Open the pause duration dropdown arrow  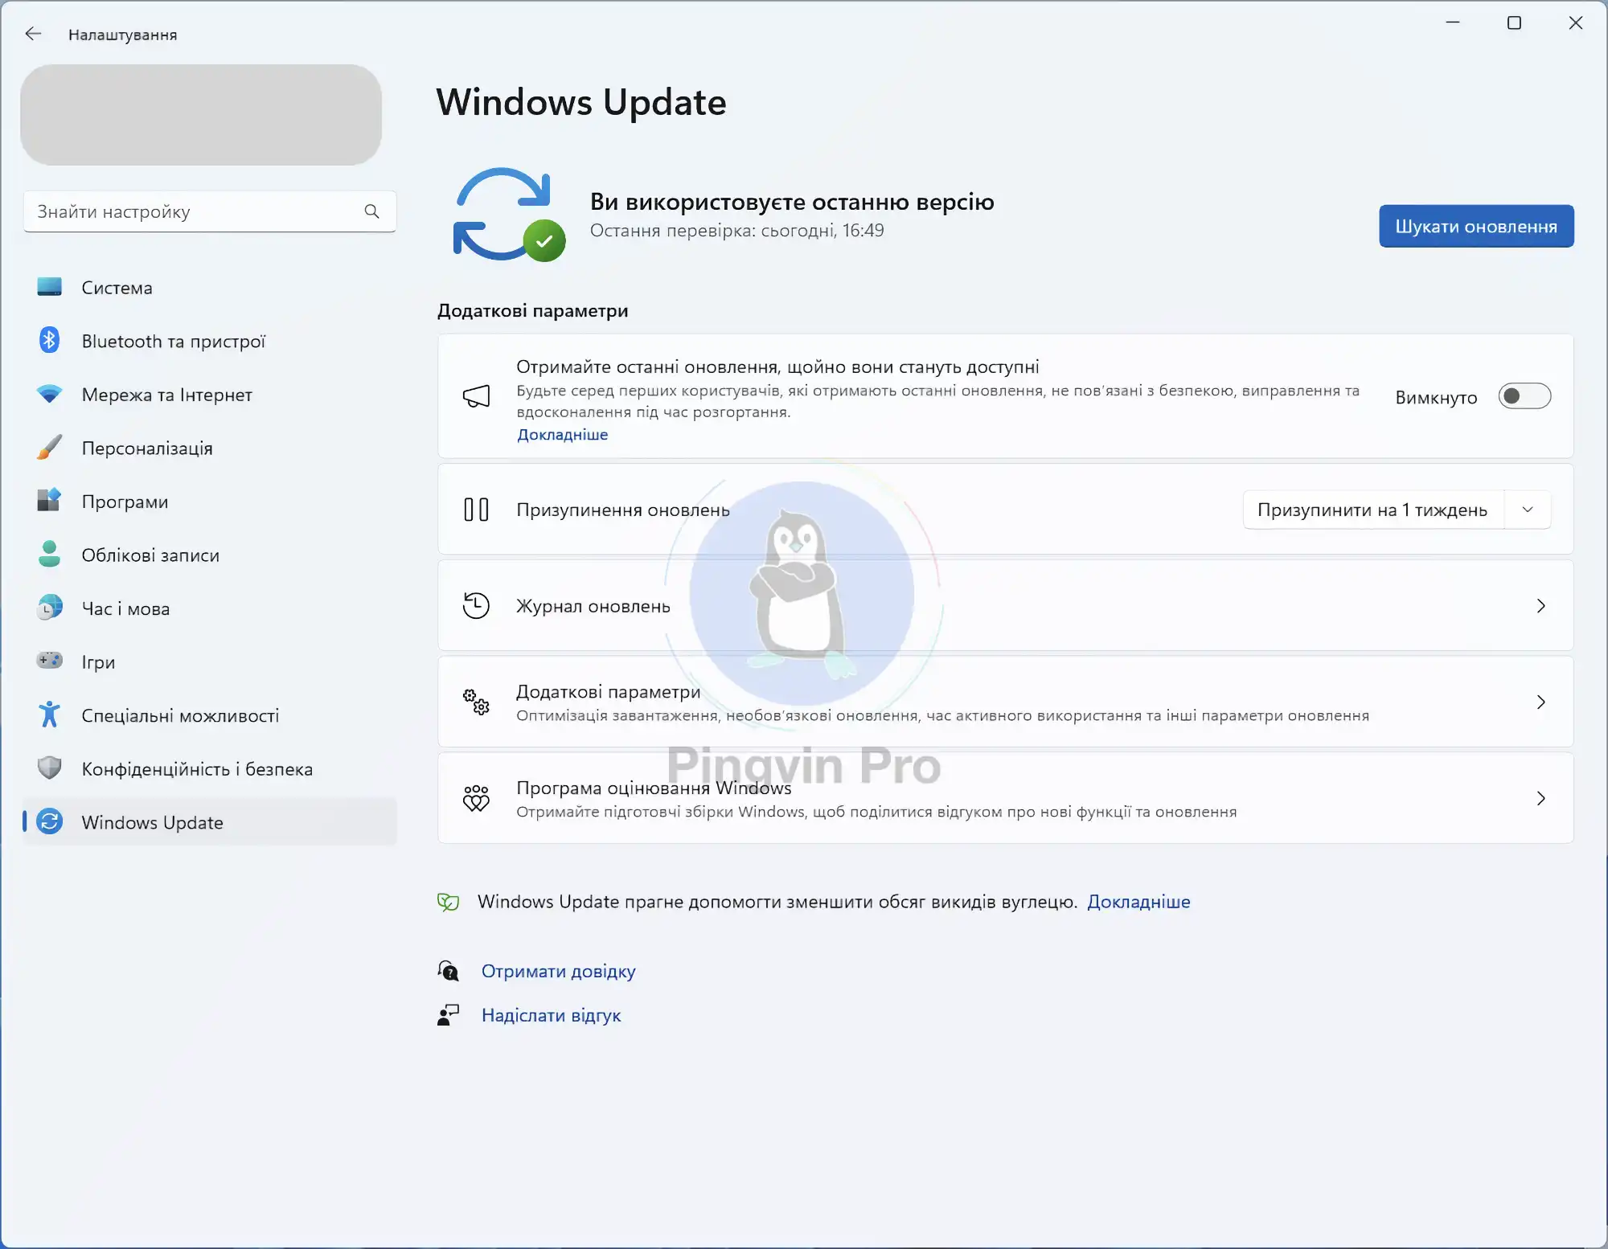pos(1528,510)
